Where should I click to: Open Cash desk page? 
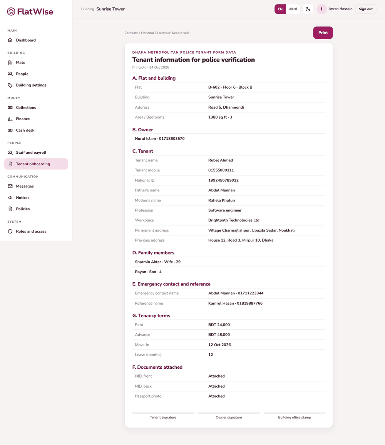pos(36,130)
